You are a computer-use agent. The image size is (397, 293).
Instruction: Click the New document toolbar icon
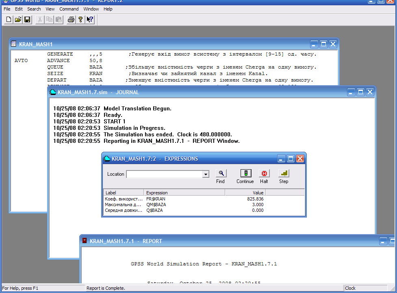[x=9, y=19]
